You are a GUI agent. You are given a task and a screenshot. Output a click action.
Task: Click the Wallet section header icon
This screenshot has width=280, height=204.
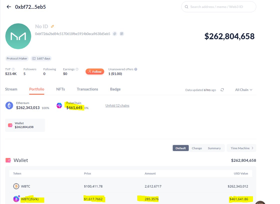pos(8,160)
